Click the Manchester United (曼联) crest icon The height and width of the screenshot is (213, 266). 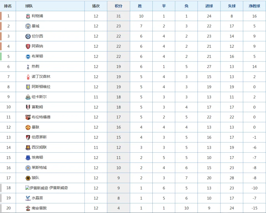[x=28, y=127]
